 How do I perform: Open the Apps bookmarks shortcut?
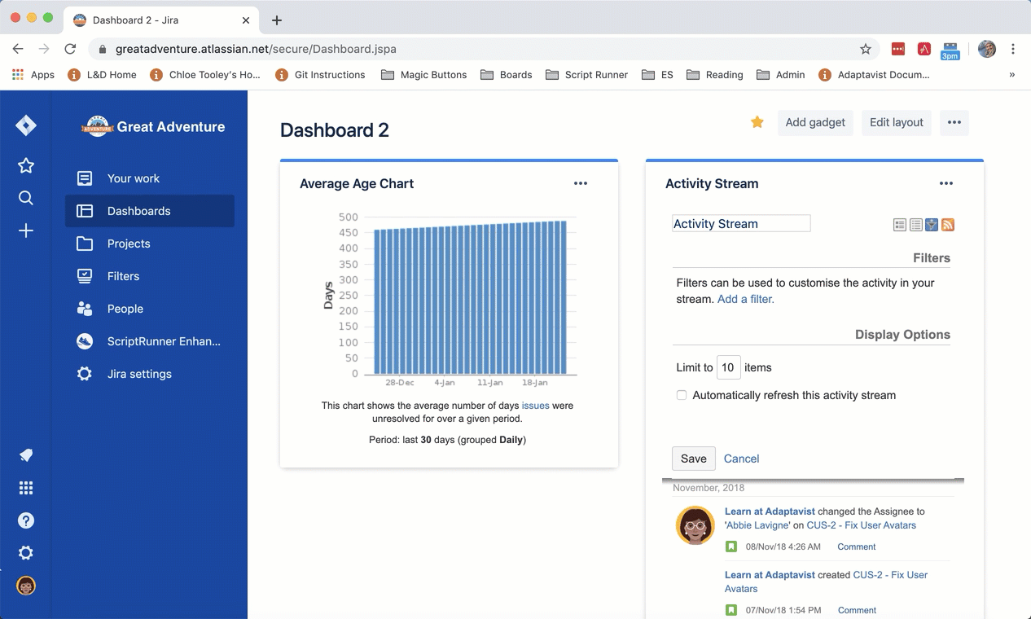pyautogui.click(x=33, y=75)
